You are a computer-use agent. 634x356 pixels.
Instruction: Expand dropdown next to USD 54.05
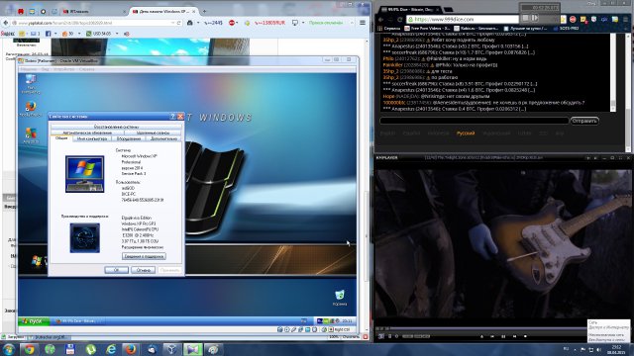[117, 34]
